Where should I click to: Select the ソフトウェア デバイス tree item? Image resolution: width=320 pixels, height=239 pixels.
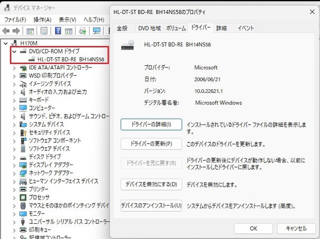coord(49,149)
